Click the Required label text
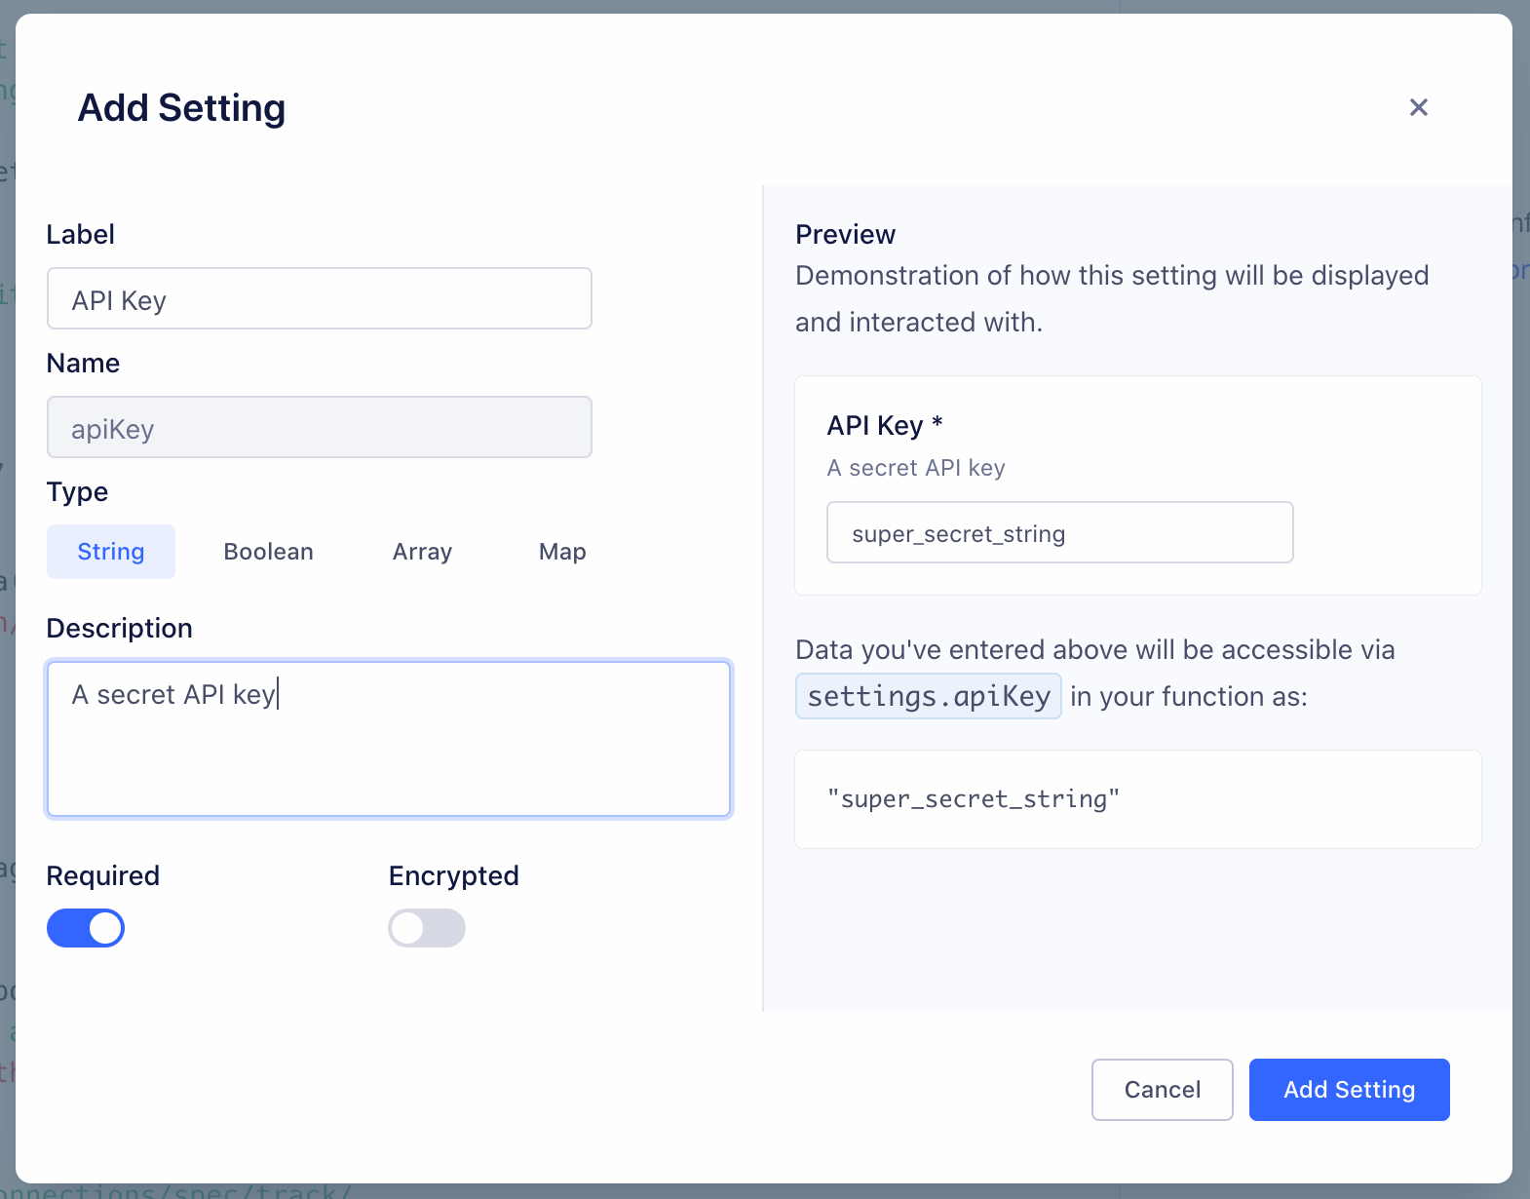Viewport: 1530px width, 1199px height. click(103, 876)
